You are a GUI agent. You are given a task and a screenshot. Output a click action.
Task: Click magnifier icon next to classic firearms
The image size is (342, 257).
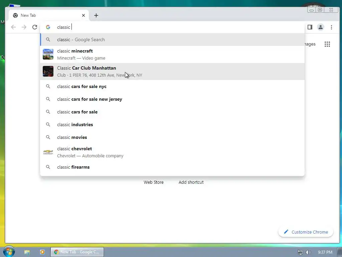tap(48, 167)
